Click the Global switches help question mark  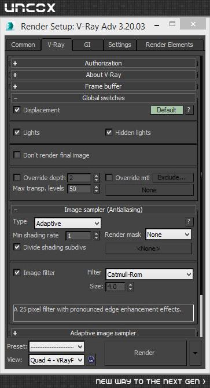[x=189, y=110]
